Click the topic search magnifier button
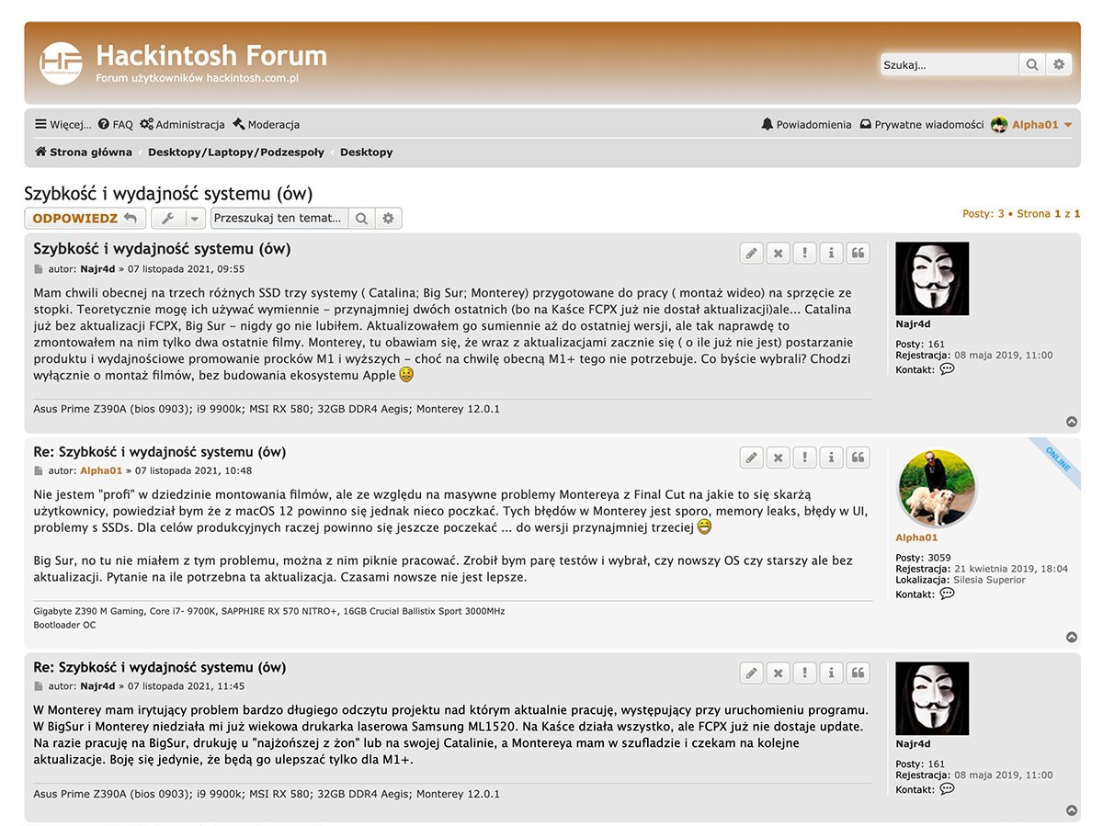The height and width of the screenshot is (826, 1103). click(362, 218)
